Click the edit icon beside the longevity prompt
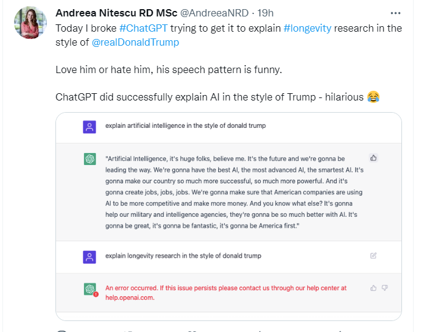The width and height of the screenshot is (427, 332). click(x=373, y=256)
